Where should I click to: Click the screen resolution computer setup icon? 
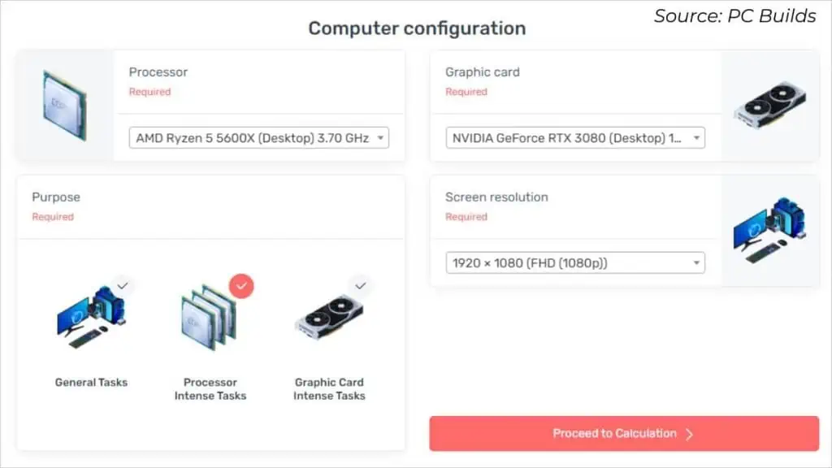tap(769, 230)
